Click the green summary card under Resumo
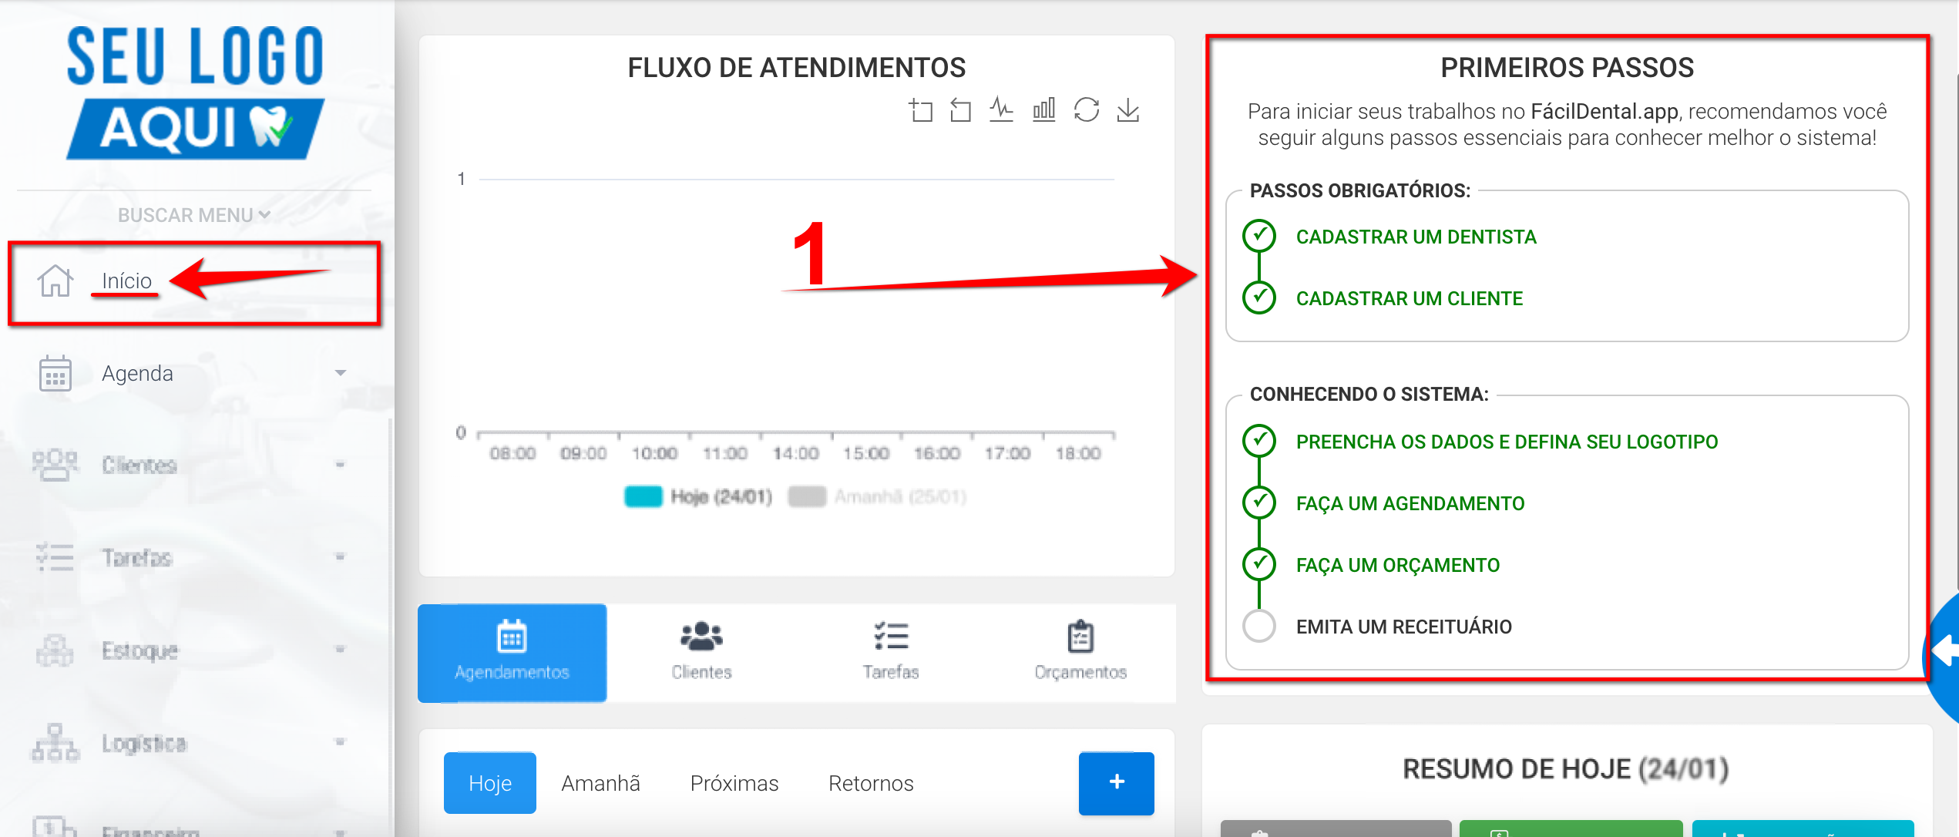Viewport: 1959px width, 837px height. point(1571,829)
